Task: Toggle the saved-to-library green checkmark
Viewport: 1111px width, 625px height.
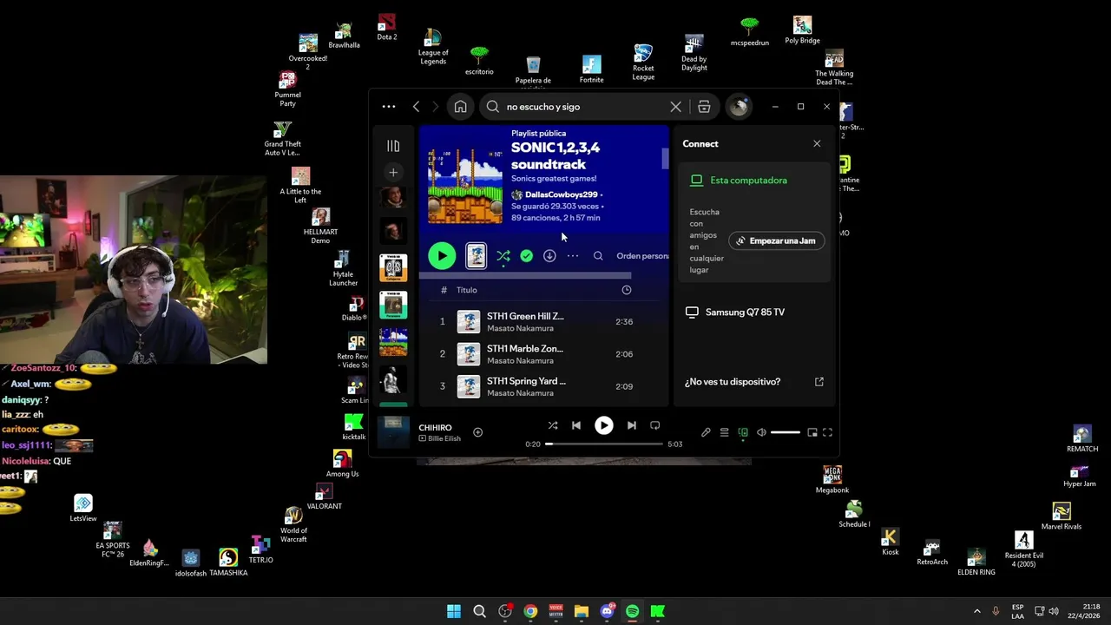Action: tap(527, 256)
